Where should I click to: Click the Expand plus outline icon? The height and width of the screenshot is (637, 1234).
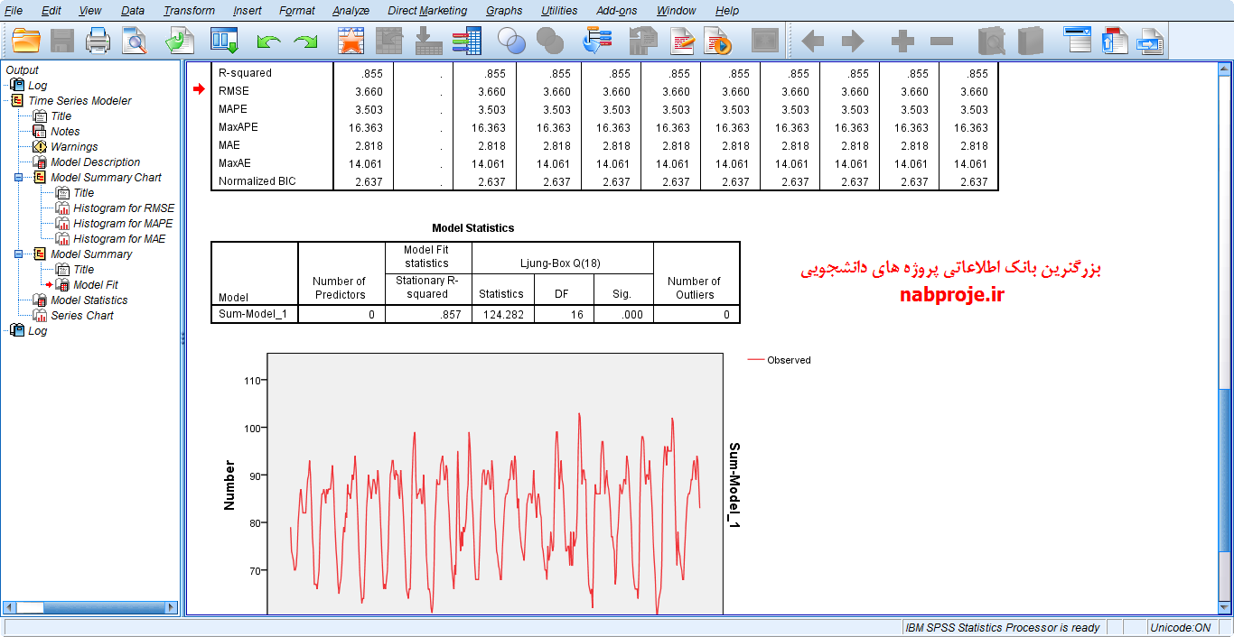click(902, 41)
